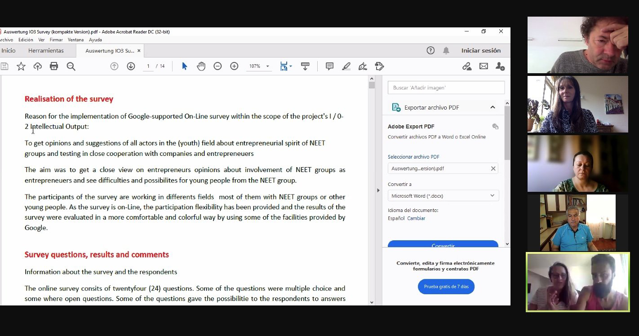Open the Ventana menu
The width and height of the screenshot is (639, 336).
point(75,40)
